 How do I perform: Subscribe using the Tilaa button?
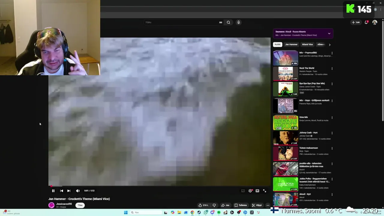80,205
